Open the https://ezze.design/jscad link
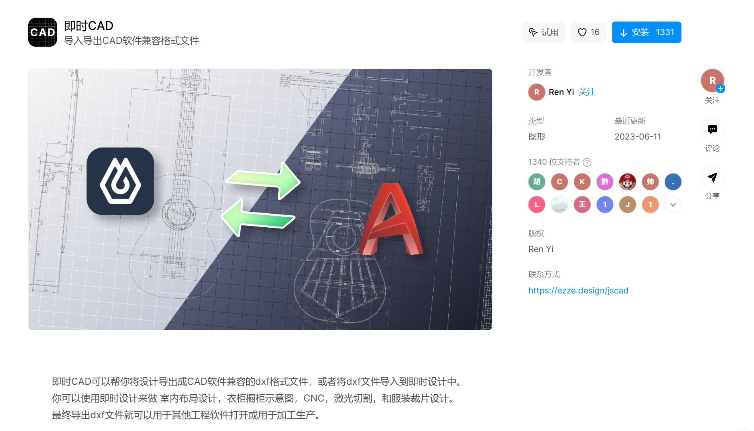Image resolution: width=754 pixels, height=431 pixels. click(x=578, y=291)
